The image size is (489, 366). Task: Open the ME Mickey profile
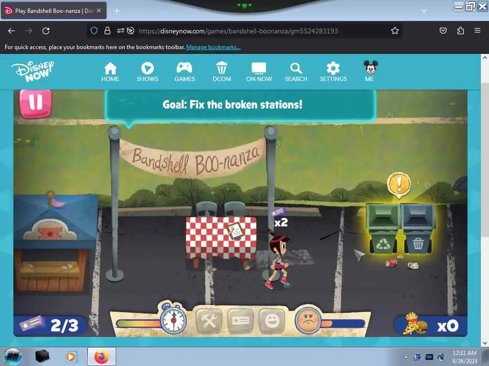click(370, 71)
